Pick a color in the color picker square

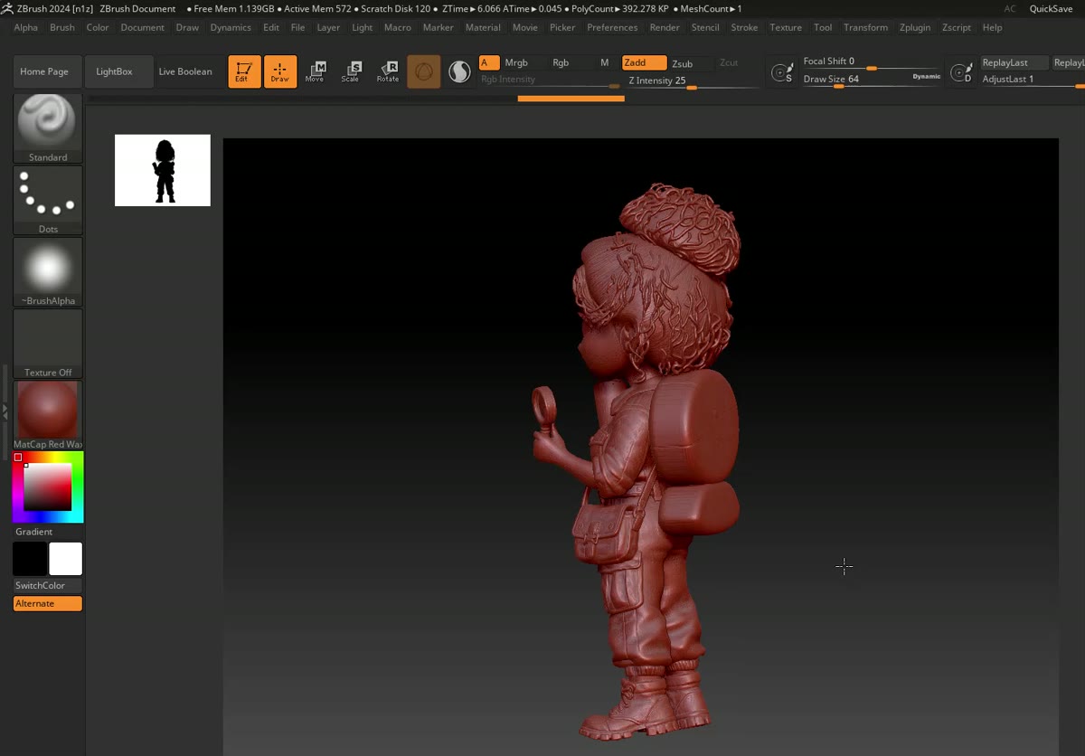47,487
